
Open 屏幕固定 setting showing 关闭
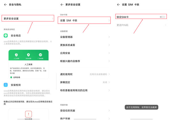[x=84, y=82]
